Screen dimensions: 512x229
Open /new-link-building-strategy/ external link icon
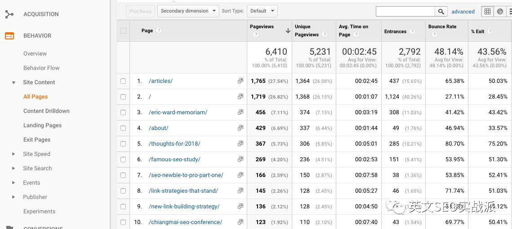[240, 206]
